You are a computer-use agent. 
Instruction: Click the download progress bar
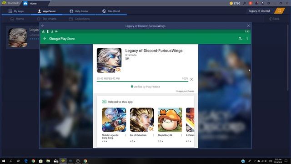[x=142, y=82]
